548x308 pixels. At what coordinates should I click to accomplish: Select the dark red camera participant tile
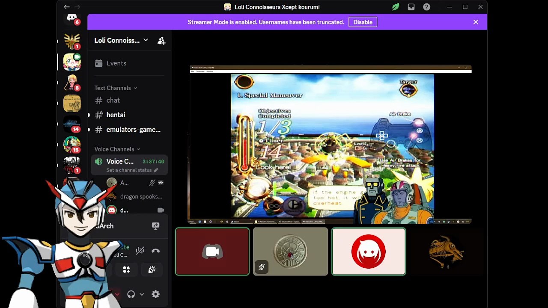point(212,252)
